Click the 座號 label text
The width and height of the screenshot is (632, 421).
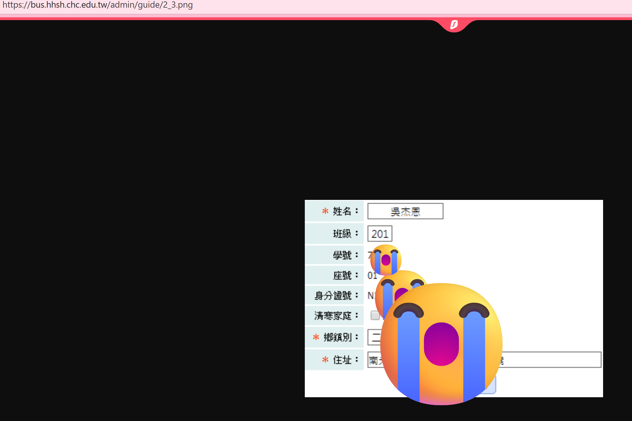click(342, 275)
